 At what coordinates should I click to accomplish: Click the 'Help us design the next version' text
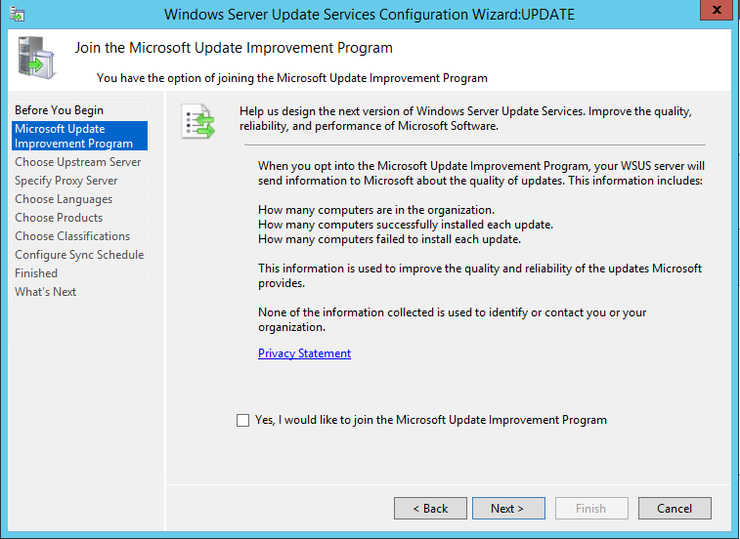click(x=465, y=118)
